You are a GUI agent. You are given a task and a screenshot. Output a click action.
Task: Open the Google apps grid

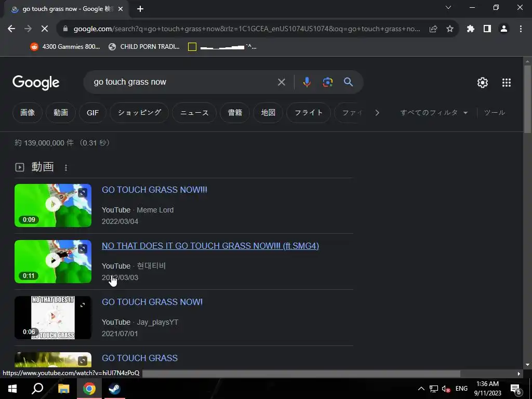(x=506, y=83)
